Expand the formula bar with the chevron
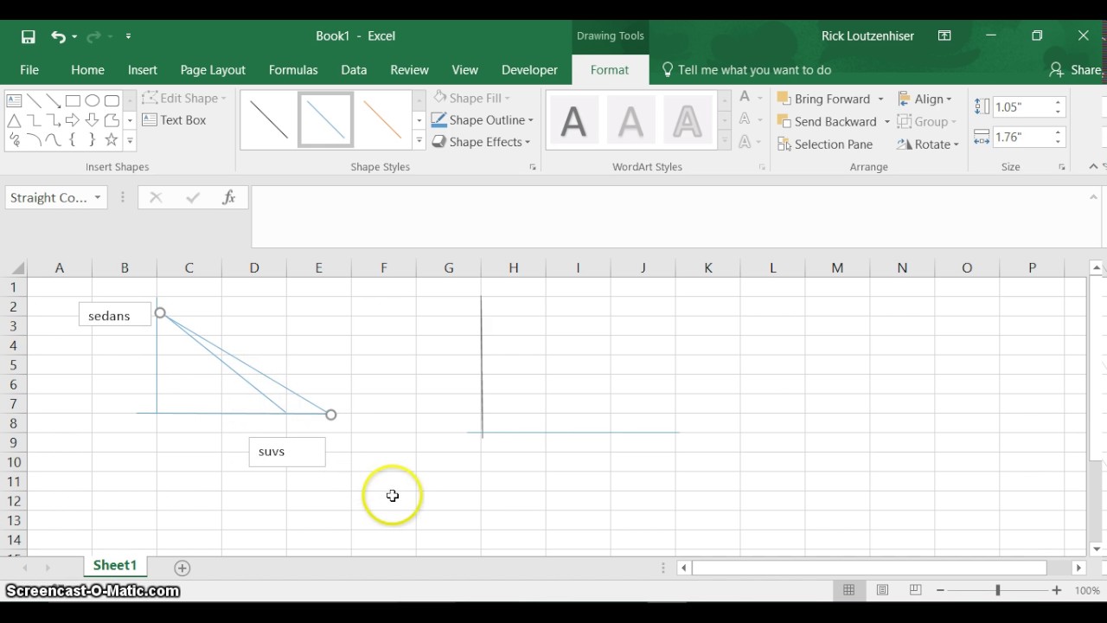 (1093, 197)
